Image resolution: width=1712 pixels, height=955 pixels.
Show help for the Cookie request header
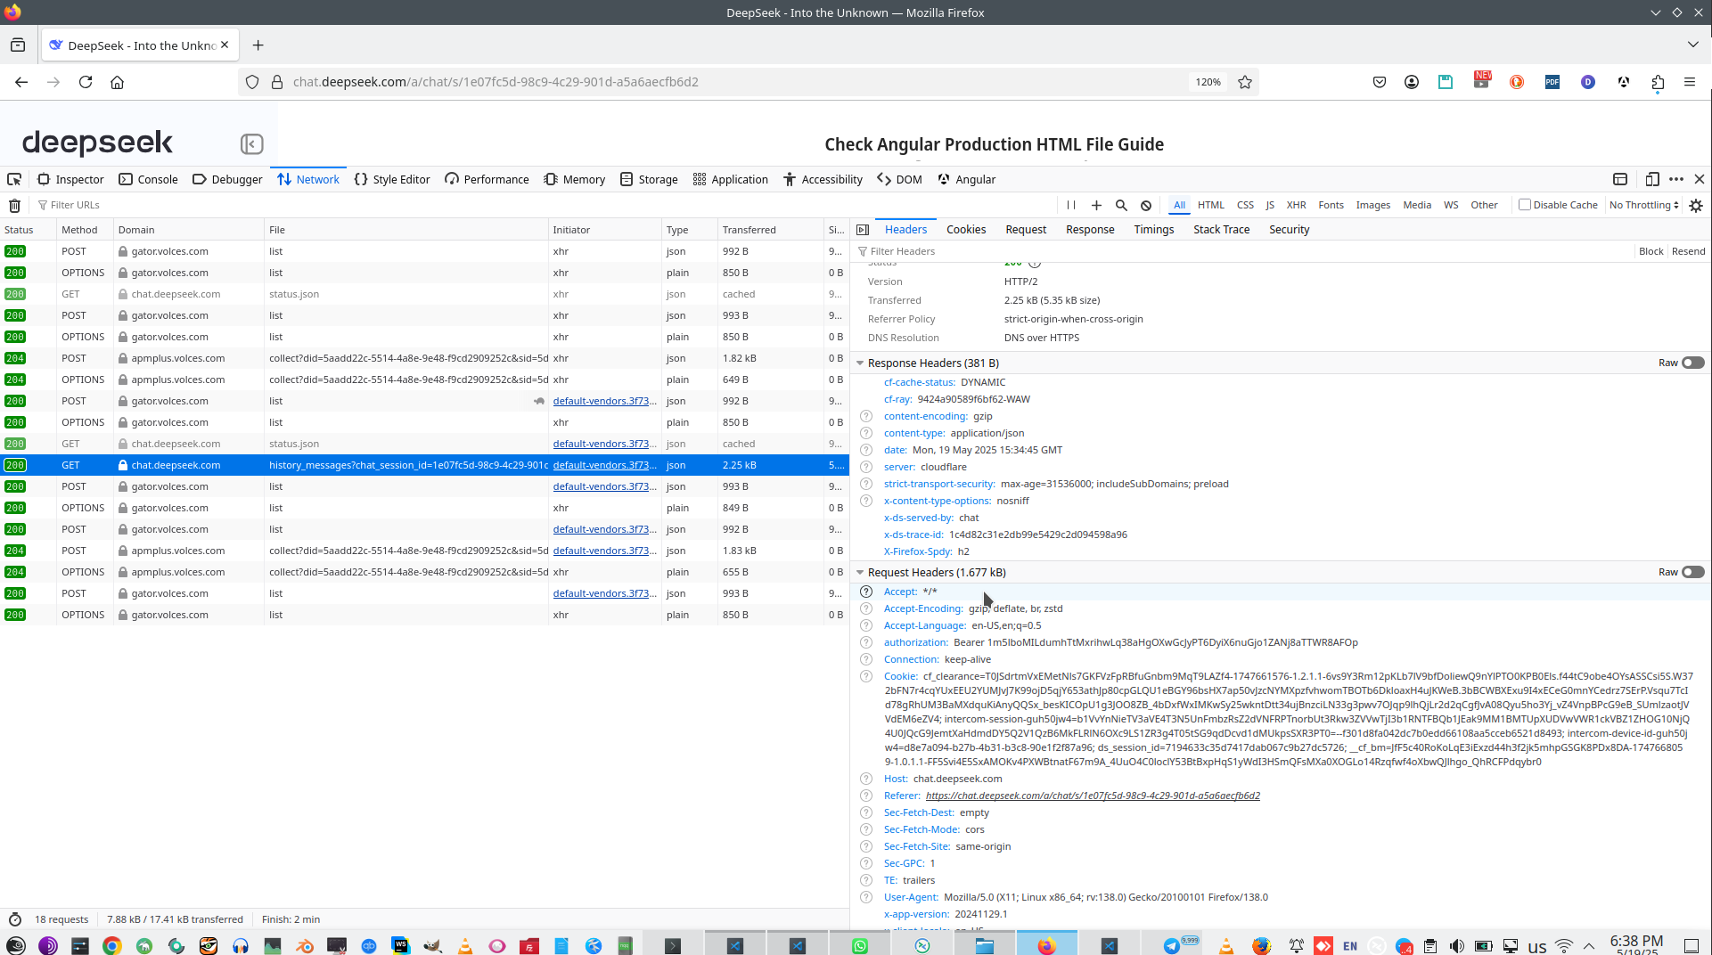[x=865, y=676]
